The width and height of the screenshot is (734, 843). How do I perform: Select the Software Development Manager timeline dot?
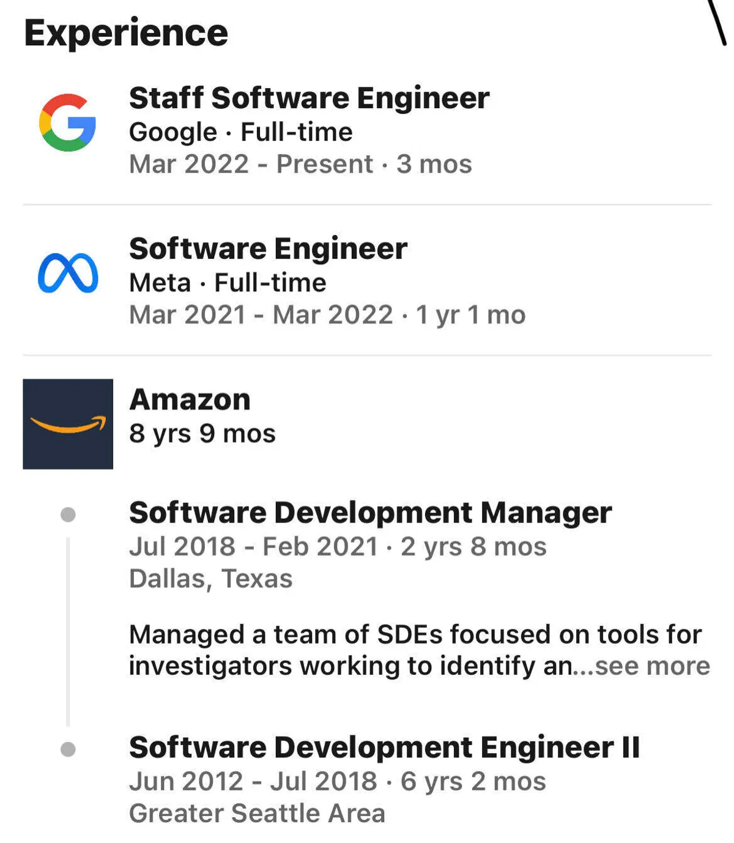(x=68, y=514)
